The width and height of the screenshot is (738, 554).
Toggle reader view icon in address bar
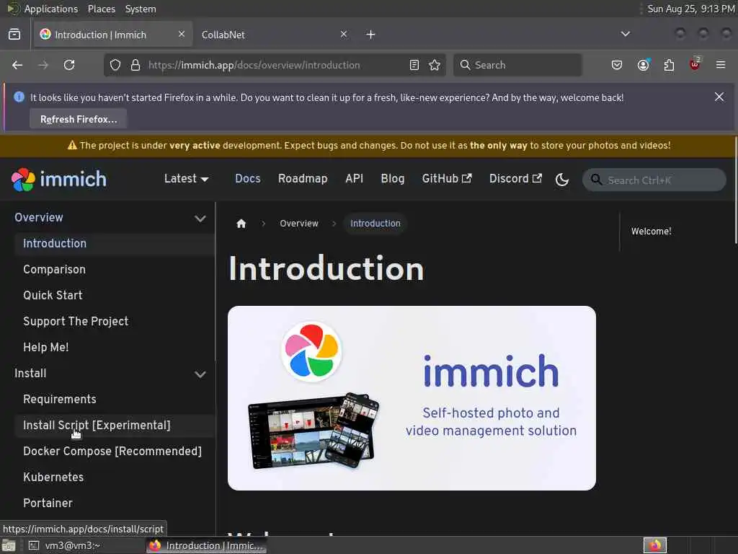(x=414, y=65)
